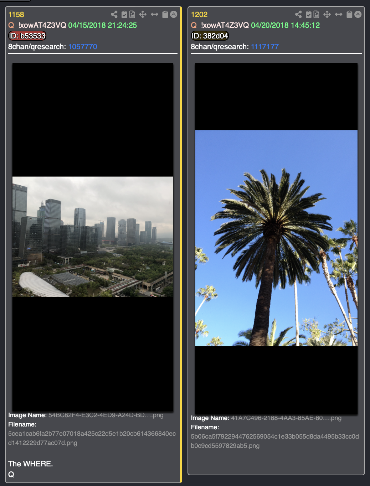Collapse post 1158 with the circled up-arrow
The image size is (370, 486).
[174, 14]
